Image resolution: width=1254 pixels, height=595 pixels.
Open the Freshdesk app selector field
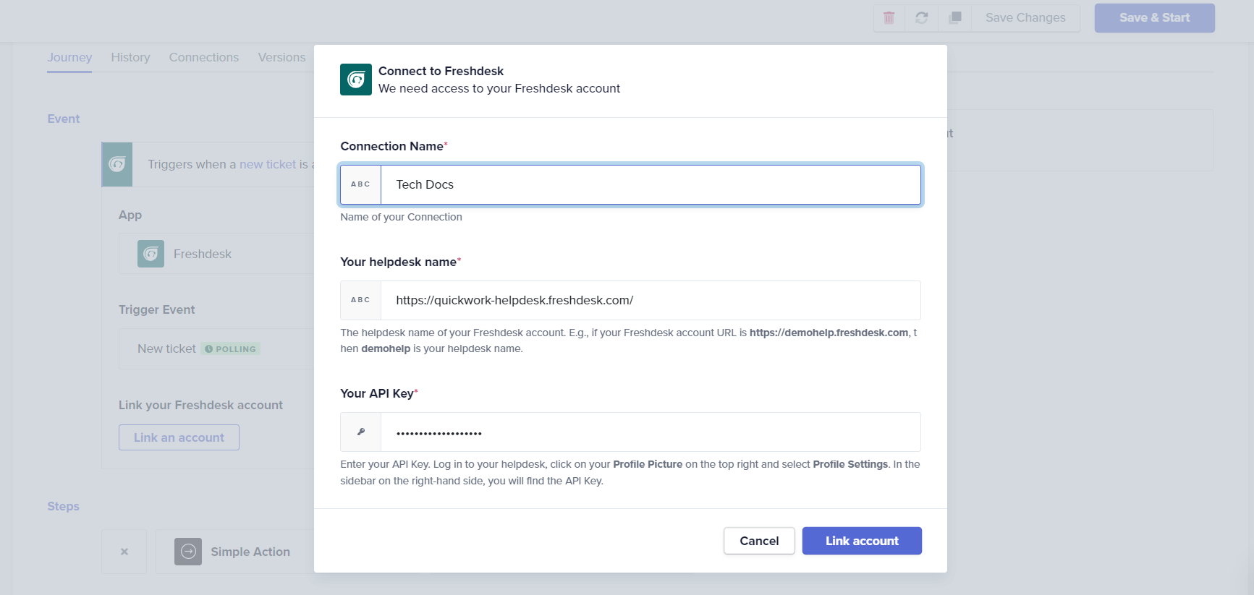pos(216,254)
